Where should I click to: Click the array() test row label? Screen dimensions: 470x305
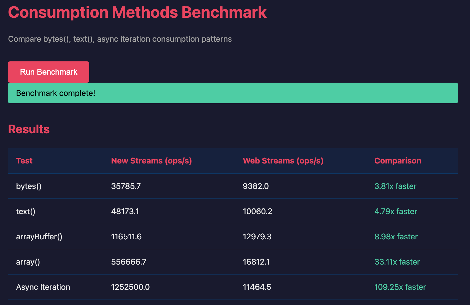pyautogui.click(x=28, y=262)
